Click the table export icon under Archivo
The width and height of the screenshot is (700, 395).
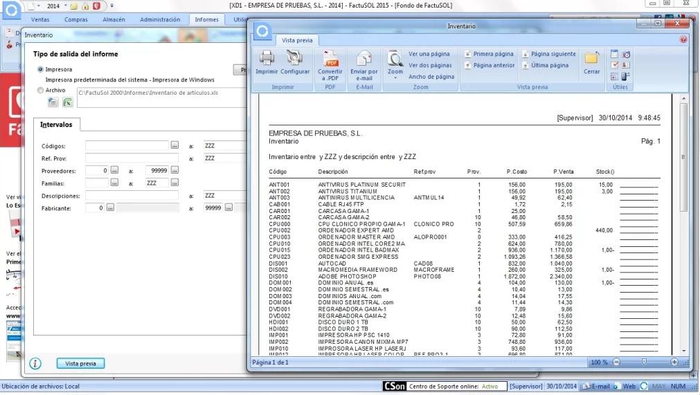coord(53,102)
